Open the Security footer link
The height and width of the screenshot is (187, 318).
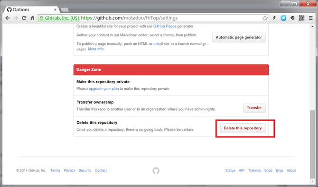[85, 170]
